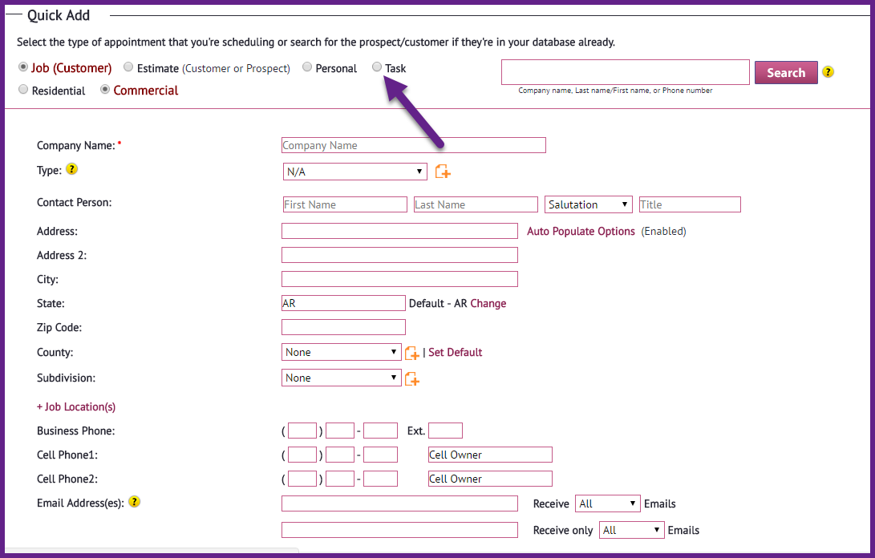
Task: Click the Change default state link
Action: tap(488, 303)
